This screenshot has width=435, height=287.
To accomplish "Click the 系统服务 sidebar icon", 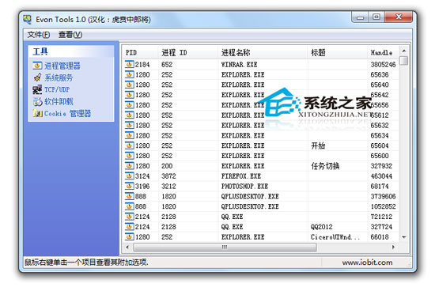I will [x=37, y=77].
